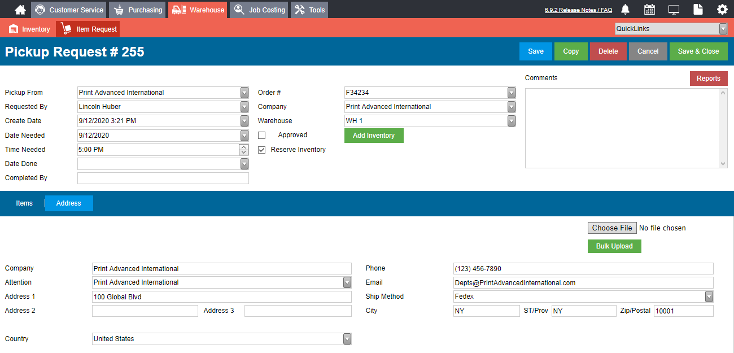Open the Create Date picker dropdown
The image size is (734, 353).
tap(244, 121)
